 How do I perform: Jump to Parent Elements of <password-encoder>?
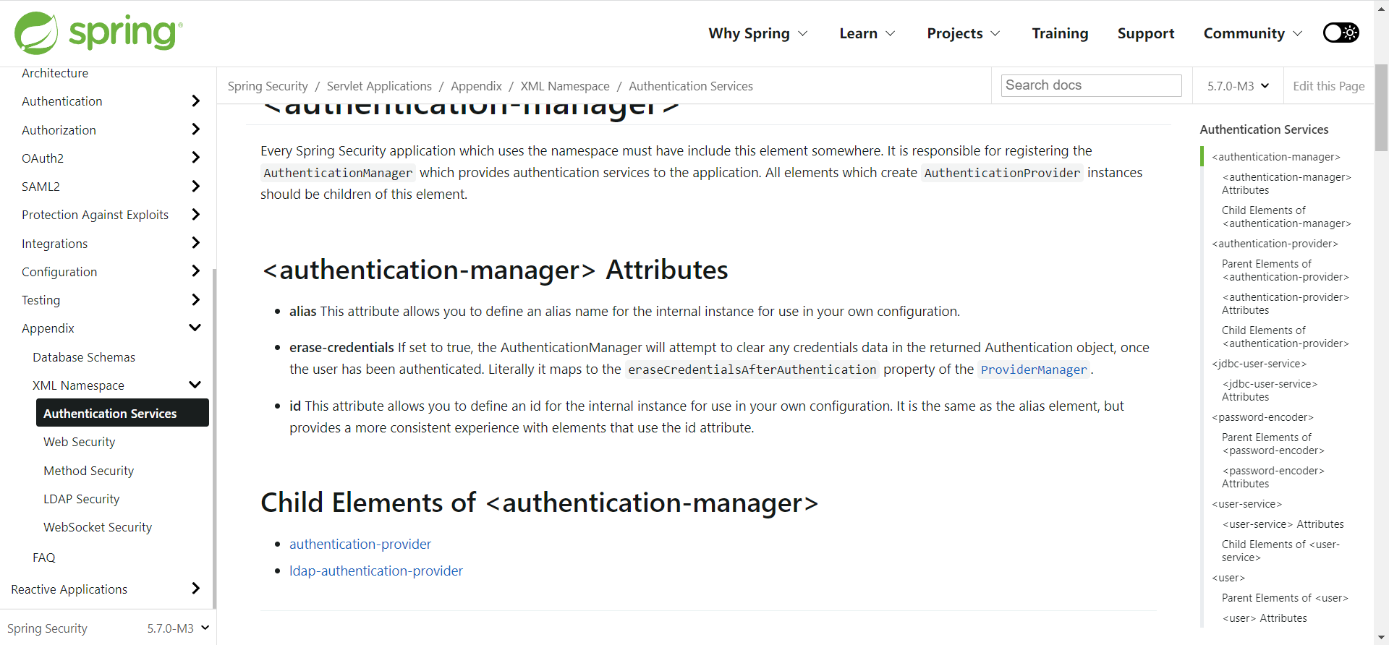pos(1273,444)
